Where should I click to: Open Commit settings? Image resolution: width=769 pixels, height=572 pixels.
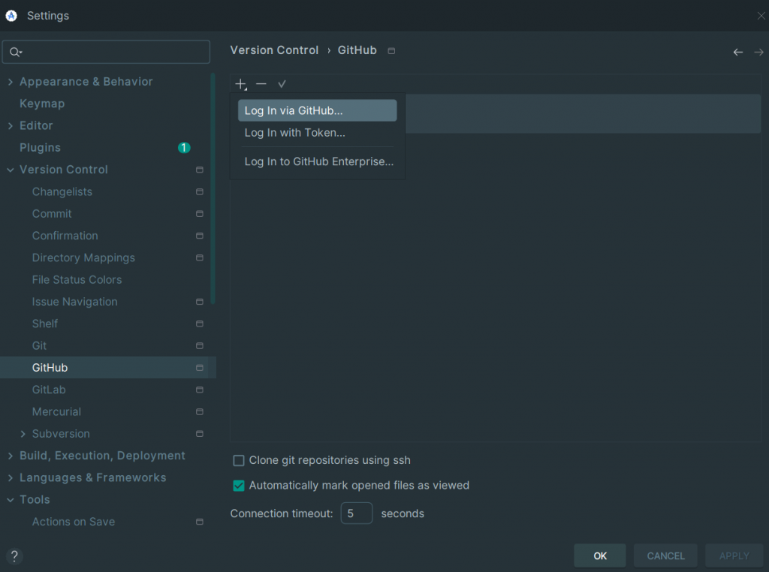click(52, 214)
